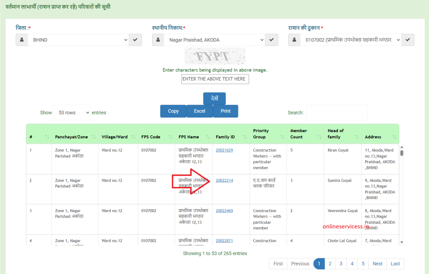Click the checkmark icon beside BHIND district
Screen dimensions: 429x274
(135, 40)
